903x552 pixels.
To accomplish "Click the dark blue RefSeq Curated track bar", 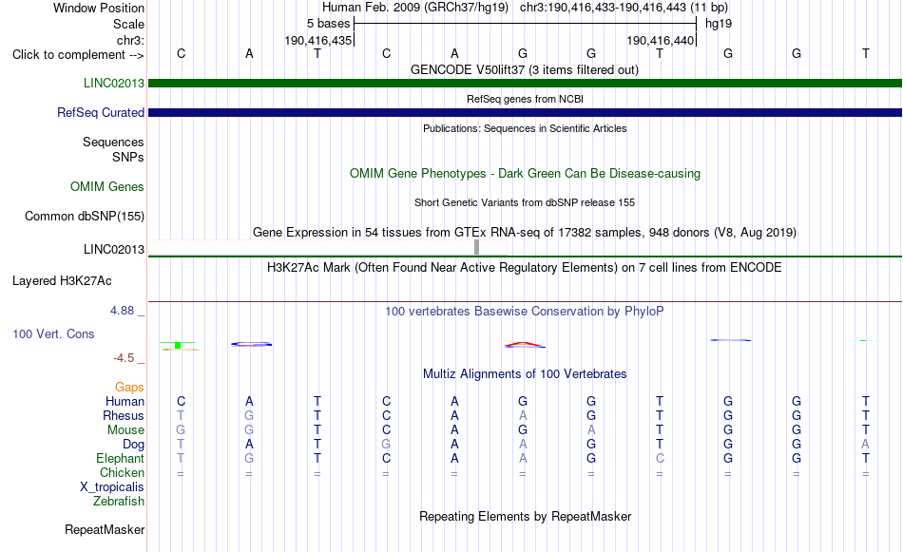I will pos(525,113).
